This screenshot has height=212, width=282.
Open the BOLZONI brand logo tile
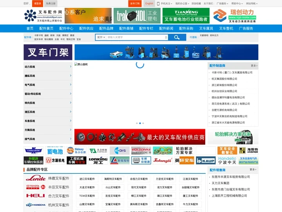141,150
